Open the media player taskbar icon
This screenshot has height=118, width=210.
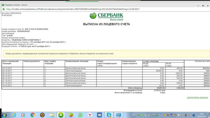(x=23, y=115)
